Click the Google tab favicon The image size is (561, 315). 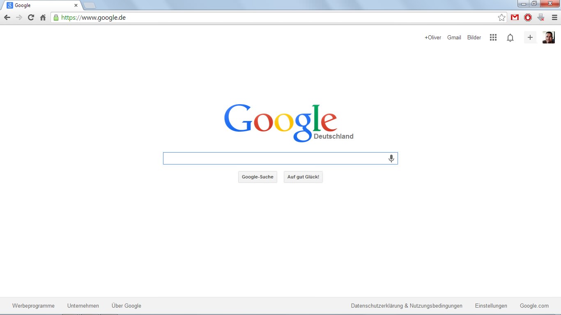[x=10, y=5]
